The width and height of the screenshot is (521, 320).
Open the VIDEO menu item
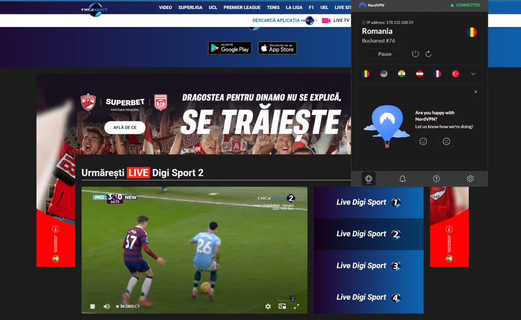pos(165,7)
